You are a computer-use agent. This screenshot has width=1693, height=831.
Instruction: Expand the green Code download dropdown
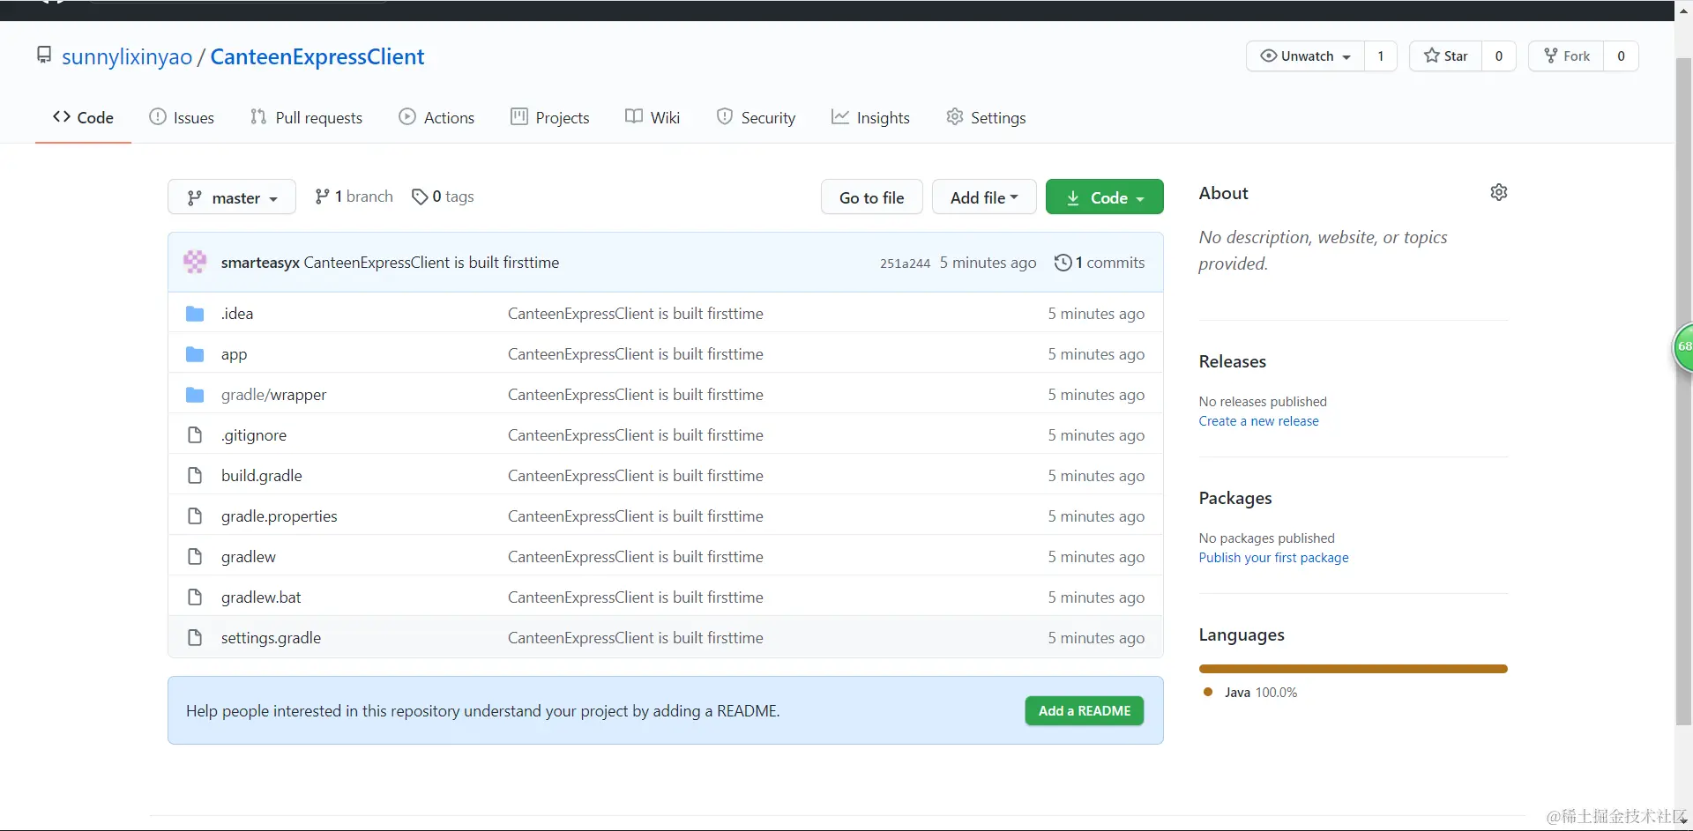[1104, 197]
